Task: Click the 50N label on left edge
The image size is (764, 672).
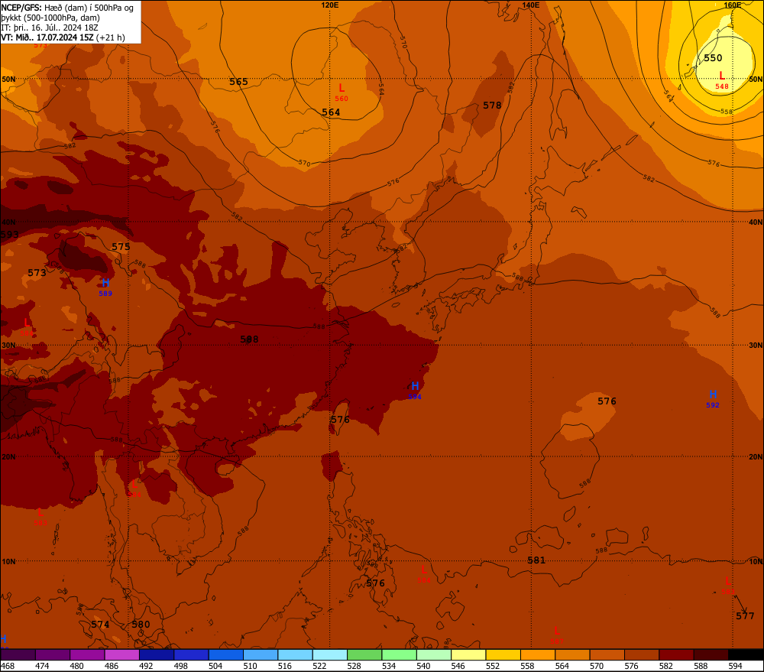Action: 8,79
